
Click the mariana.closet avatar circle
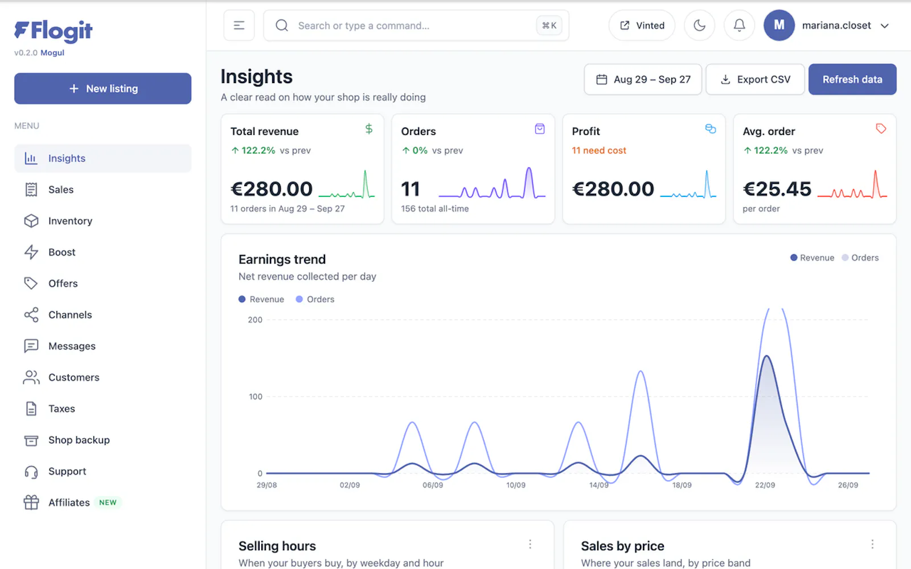(779, 26)
